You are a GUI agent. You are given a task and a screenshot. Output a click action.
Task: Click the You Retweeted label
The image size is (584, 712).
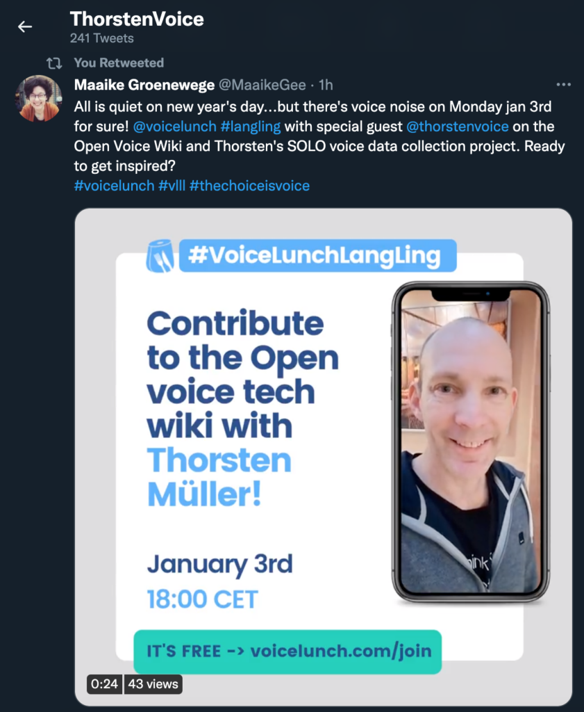click(119, 63)
